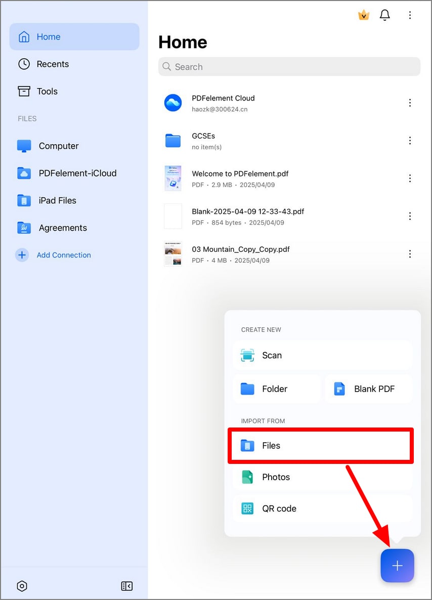The height and width of the screenshot is (600, 432).
Task: Click 'Blank-2025-04-09 12-33-43.pdf' file name
Action: (248, 211)
